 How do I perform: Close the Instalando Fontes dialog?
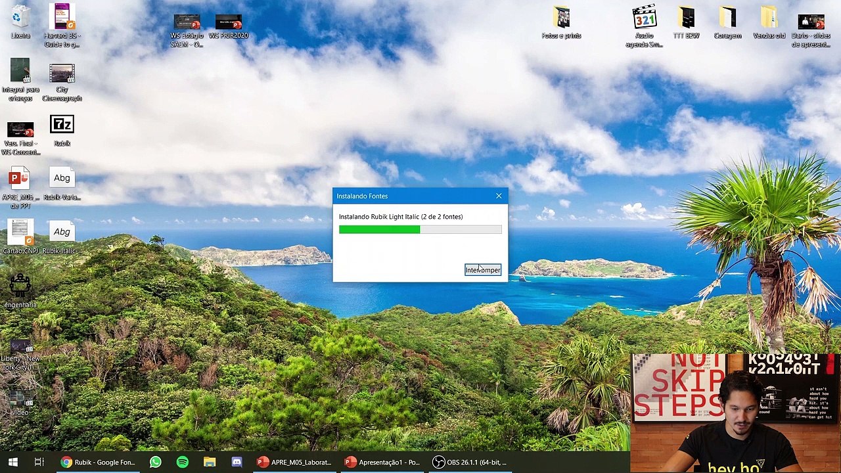499,196
